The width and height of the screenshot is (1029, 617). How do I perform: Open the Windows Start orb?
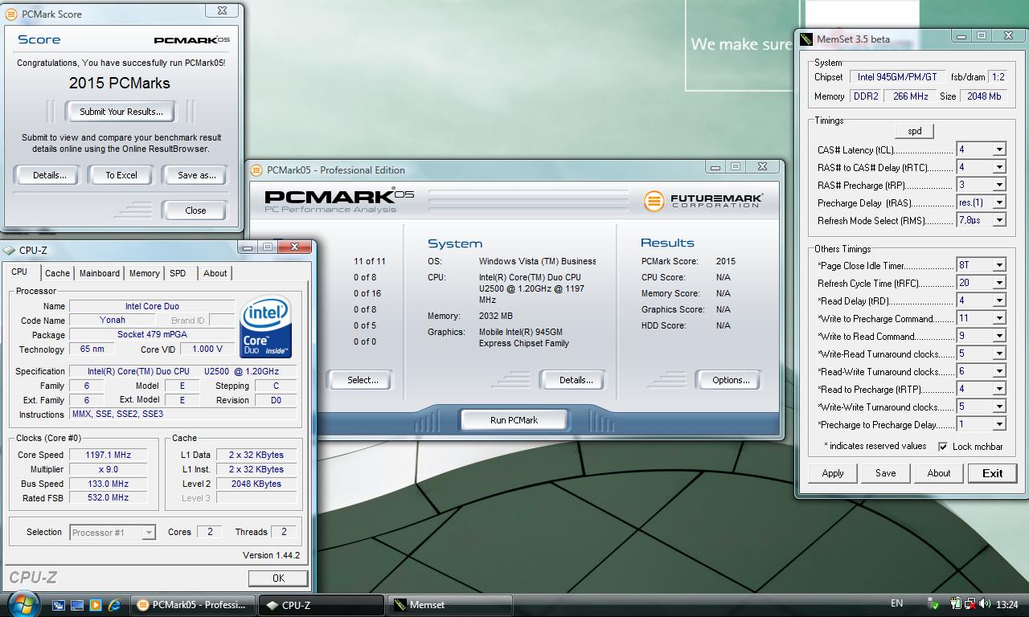tap(23, 603)
